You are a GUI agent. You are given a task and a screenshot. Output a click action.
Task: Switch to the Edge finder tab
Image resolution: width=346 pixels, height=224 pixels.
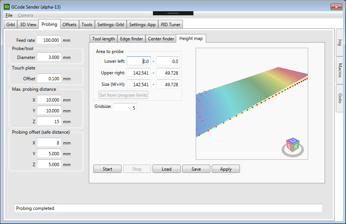132,39
